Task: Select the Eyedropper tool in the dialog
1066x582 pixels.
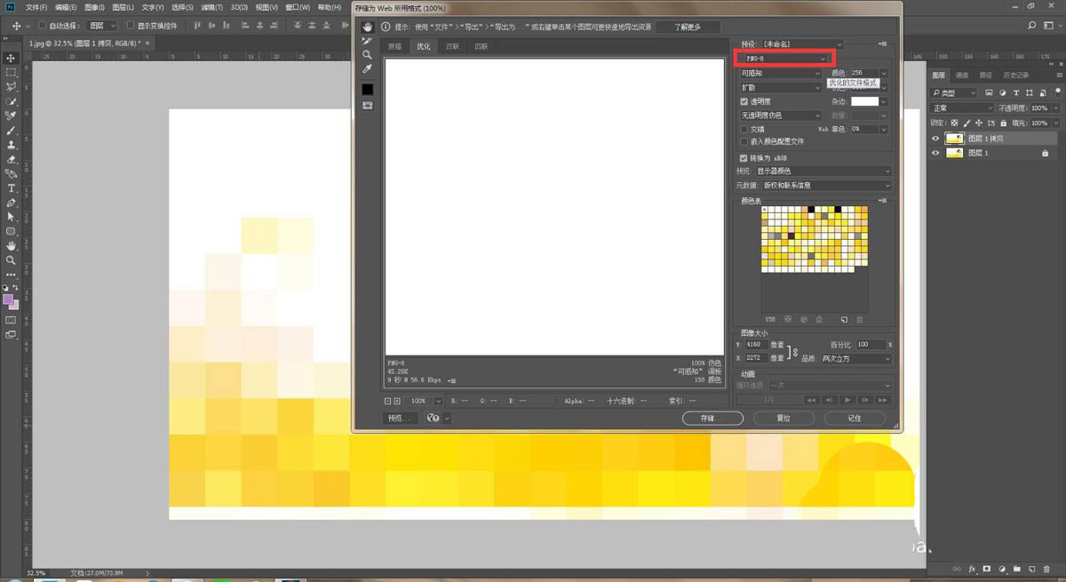Action: click(367, 69)
